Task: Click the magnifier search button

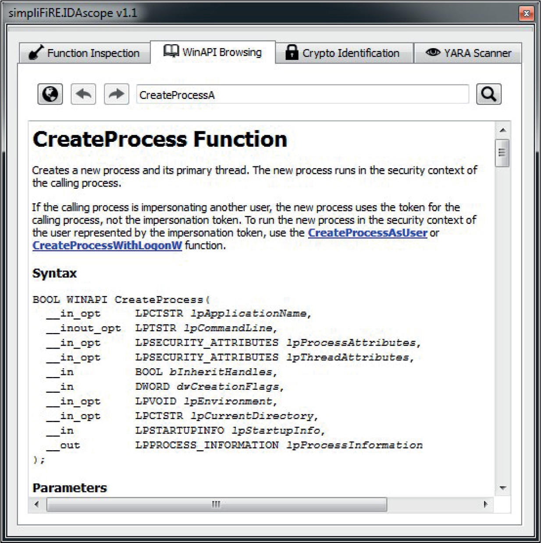Action: point(489,94)
